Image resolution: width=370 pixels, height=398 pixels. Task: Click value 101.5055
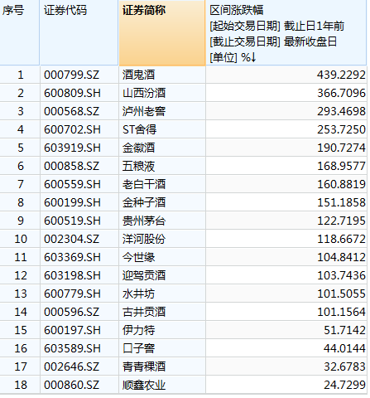[341, 294]
